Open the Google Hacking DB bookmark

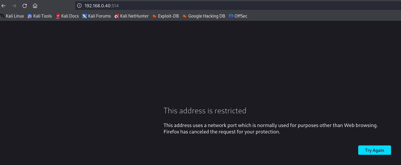coord(204,16)
